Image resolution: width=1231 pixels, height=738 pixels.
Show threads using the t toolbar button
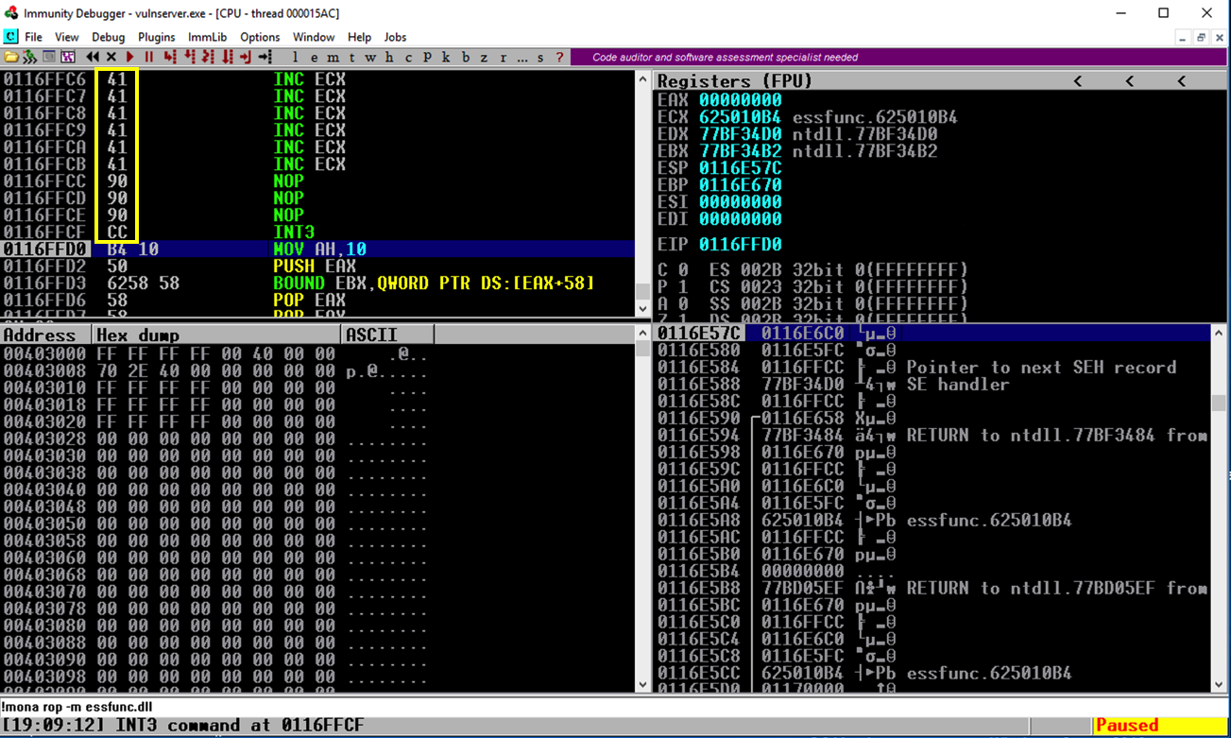pyautogui.click(x=352, y=58)
